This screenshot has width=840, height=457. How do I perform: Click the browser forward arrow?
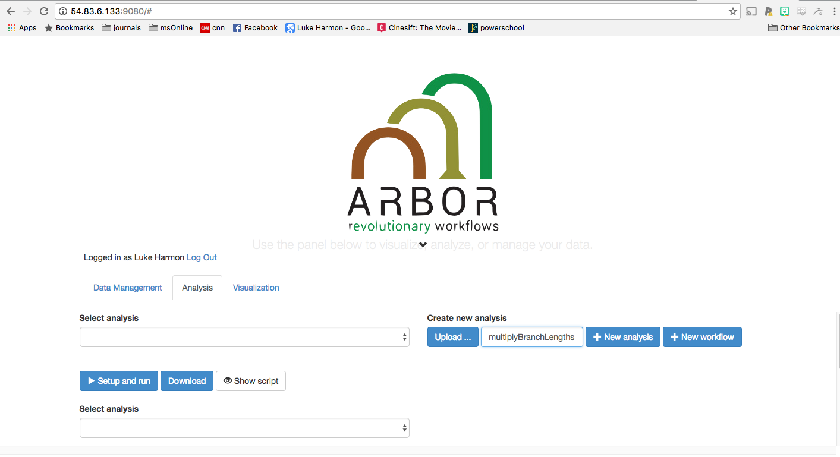coord(27,11)
